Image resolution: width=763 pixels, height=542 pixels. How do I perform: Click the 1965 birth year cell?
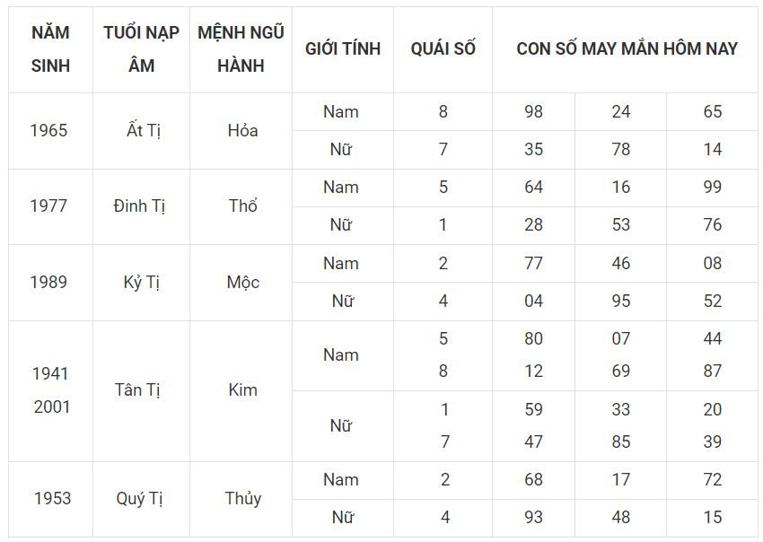tap(48, 131)
